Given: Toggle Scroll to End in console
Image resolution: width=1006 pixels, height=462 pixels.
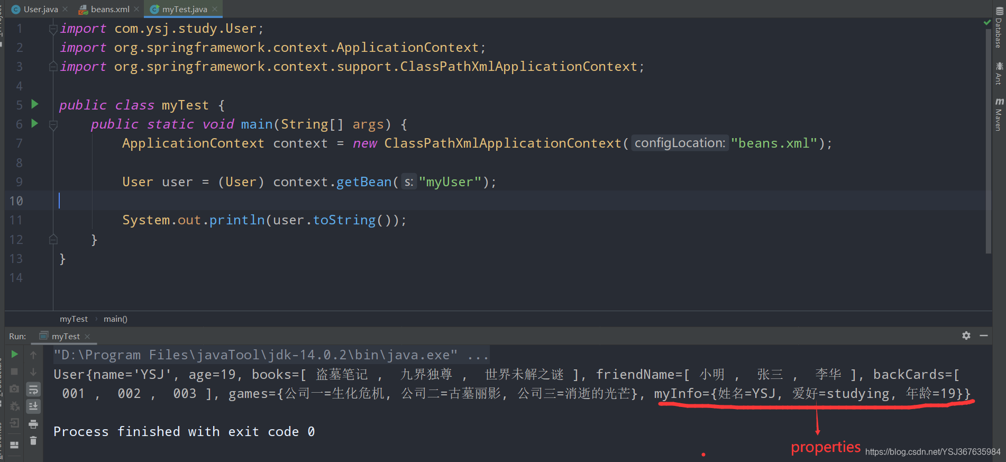Looking at the screenshot, I should click(x=33, y=406).
